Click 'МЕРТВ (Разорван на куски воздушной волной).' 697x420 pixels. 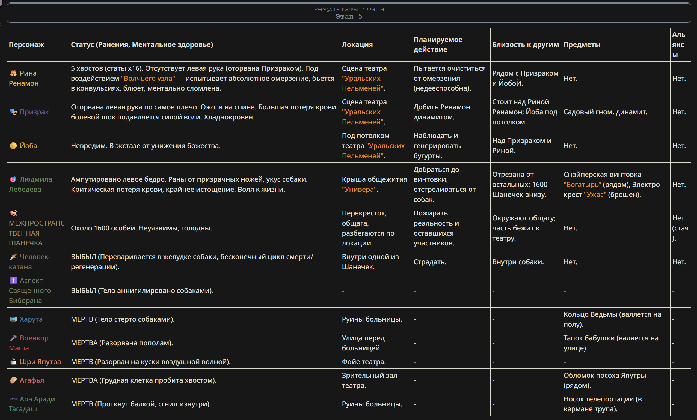[151, 362]
